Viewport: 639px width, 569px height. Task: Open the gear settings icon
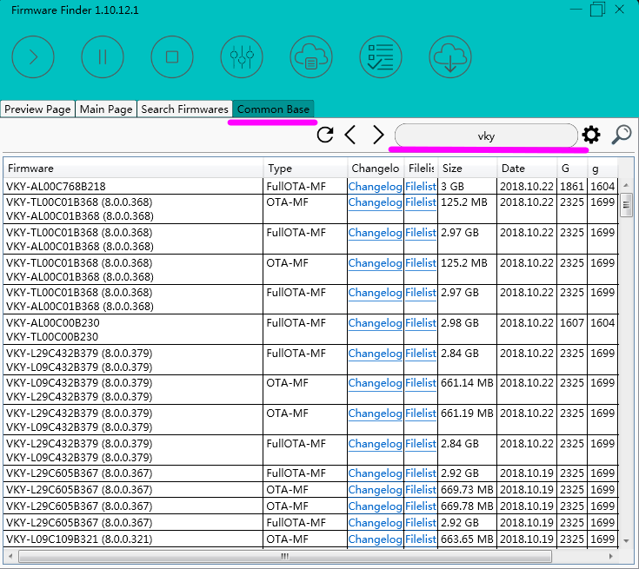click(591, 135)
